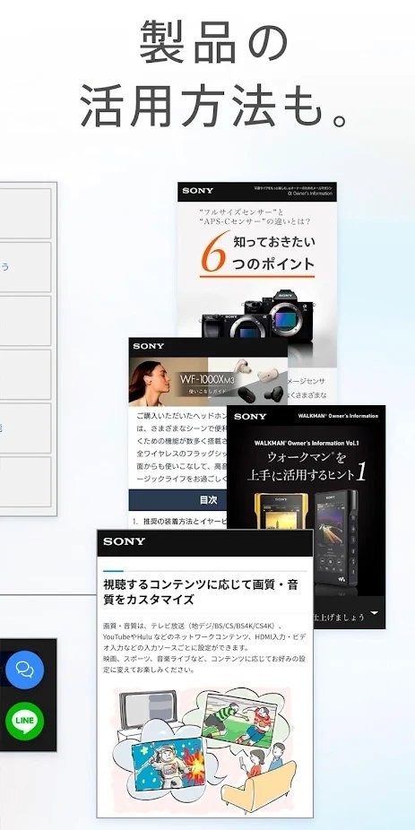
Task: Open the item 1. 推奨の装着方法とイヤーピ
Action: tap(179, 522)
